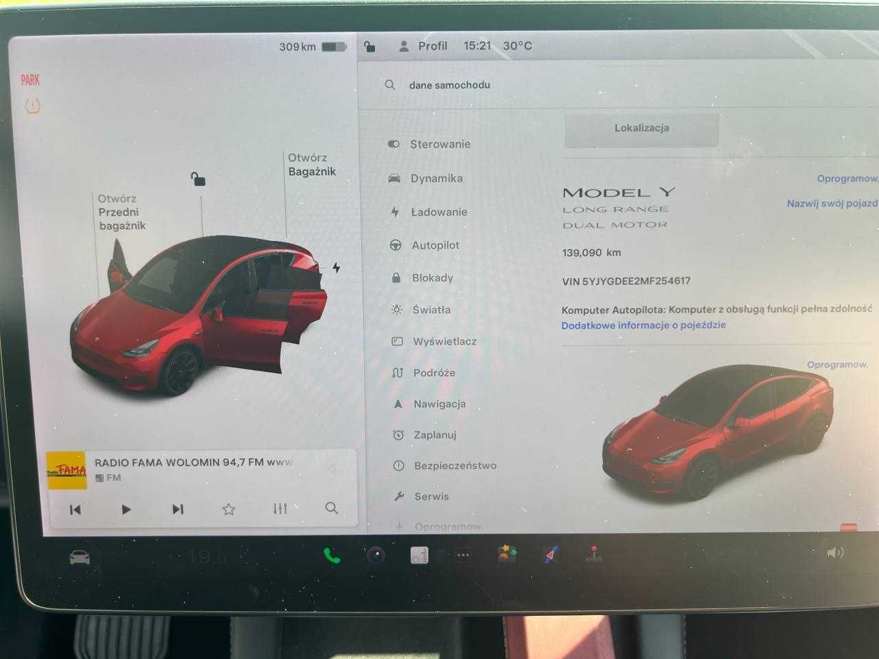Play the radio station
The image size is (879, 659).
pos(126,509)
